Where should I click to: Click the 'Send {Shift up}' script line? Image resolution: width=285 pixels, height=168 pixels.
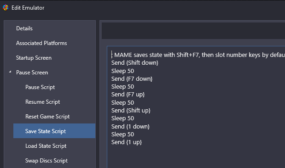131,110
